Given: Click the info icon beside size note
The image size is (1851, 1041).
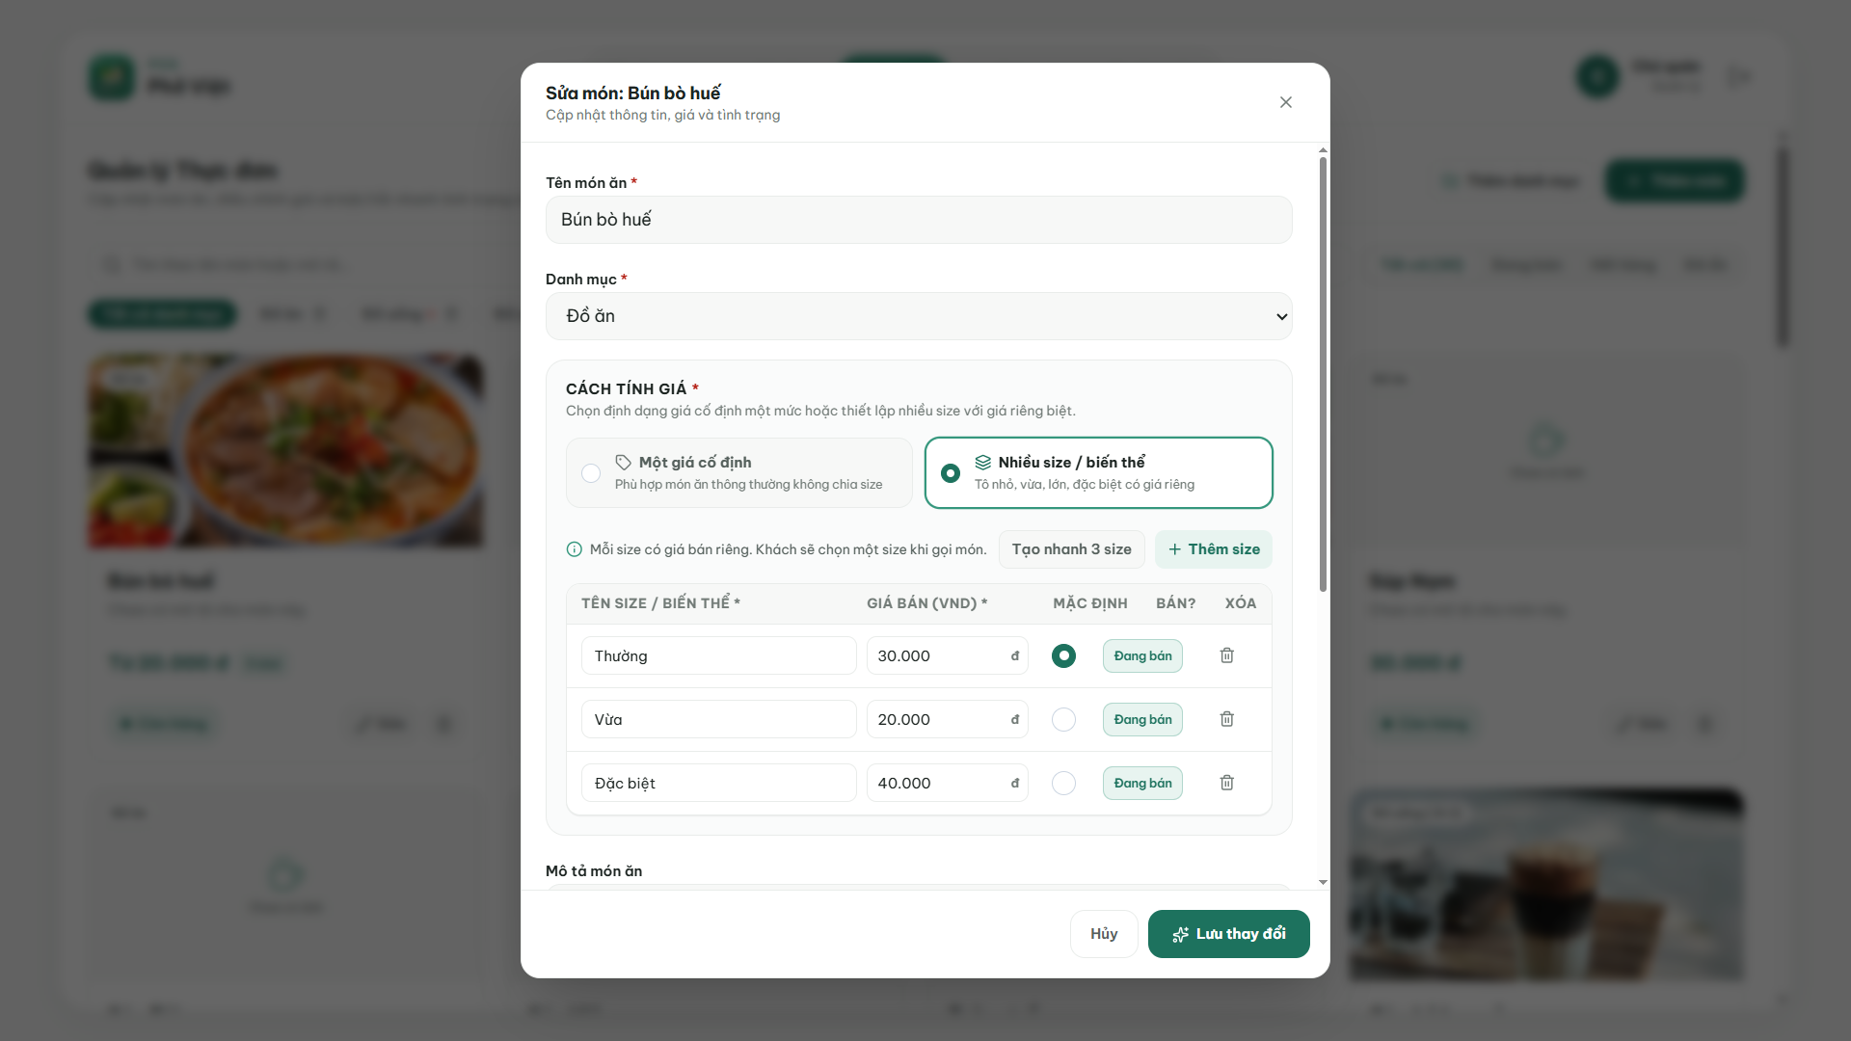Looking at the screenshot, I should click(x=575, y=549).
